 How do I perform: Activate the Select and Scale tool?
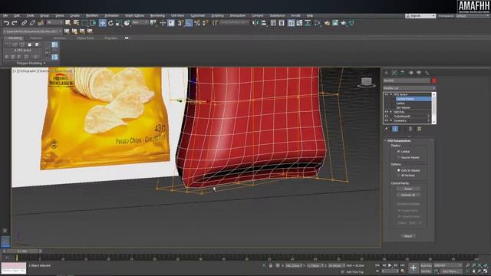[x=119, y=23]
